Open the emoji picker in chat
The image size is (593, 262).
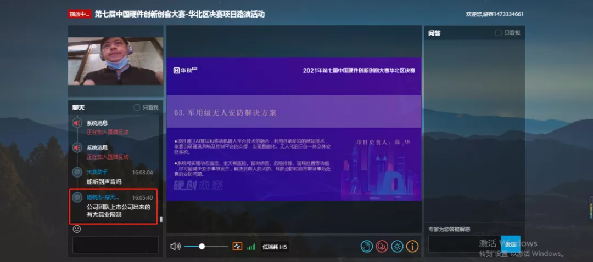pyautogui.click(x=77, y=229)
